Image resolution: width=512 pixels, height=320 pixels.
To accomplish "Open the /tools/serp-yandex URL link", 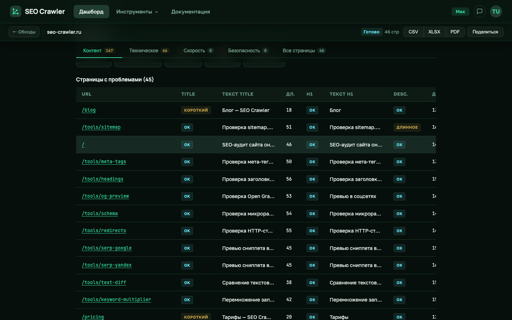I will tap(107, 265).
